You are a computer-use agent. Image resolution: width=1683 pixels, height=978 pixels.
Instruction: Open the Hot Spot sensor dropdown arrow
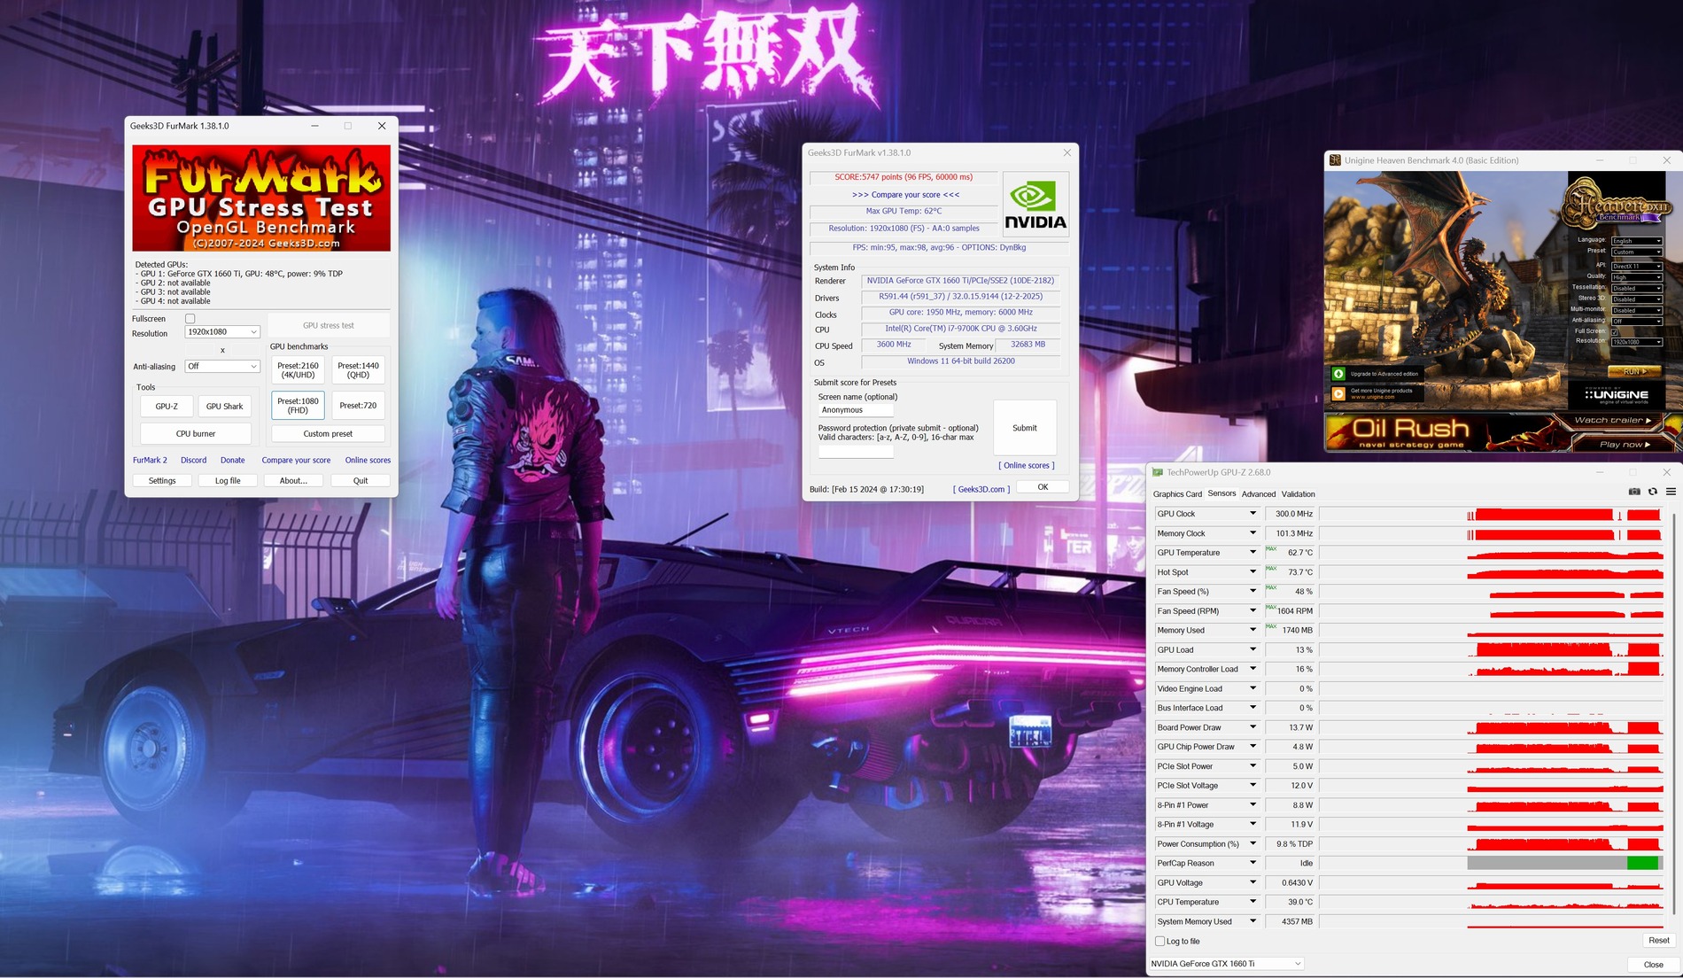point(1253,571)
